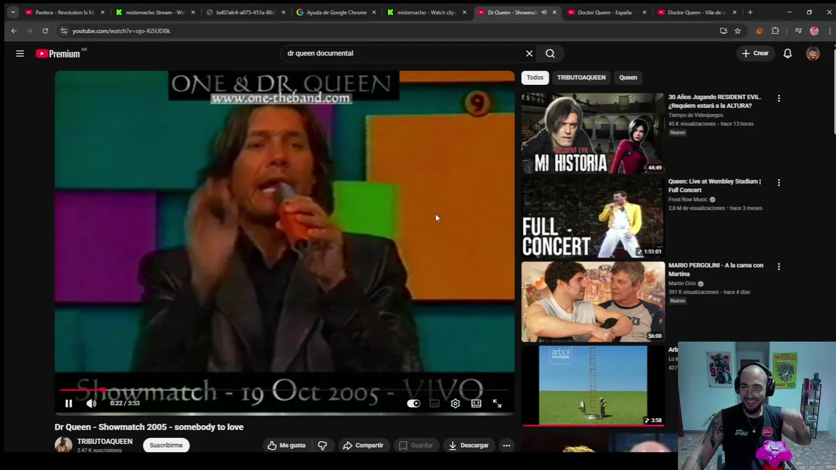This screenshot has width=836, height=470.
Task: Open the Árbol album video thumbnail
Action: (x=592, y=385)
